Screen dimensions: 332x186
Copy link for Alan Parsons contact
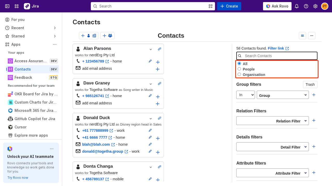[160, 49]
